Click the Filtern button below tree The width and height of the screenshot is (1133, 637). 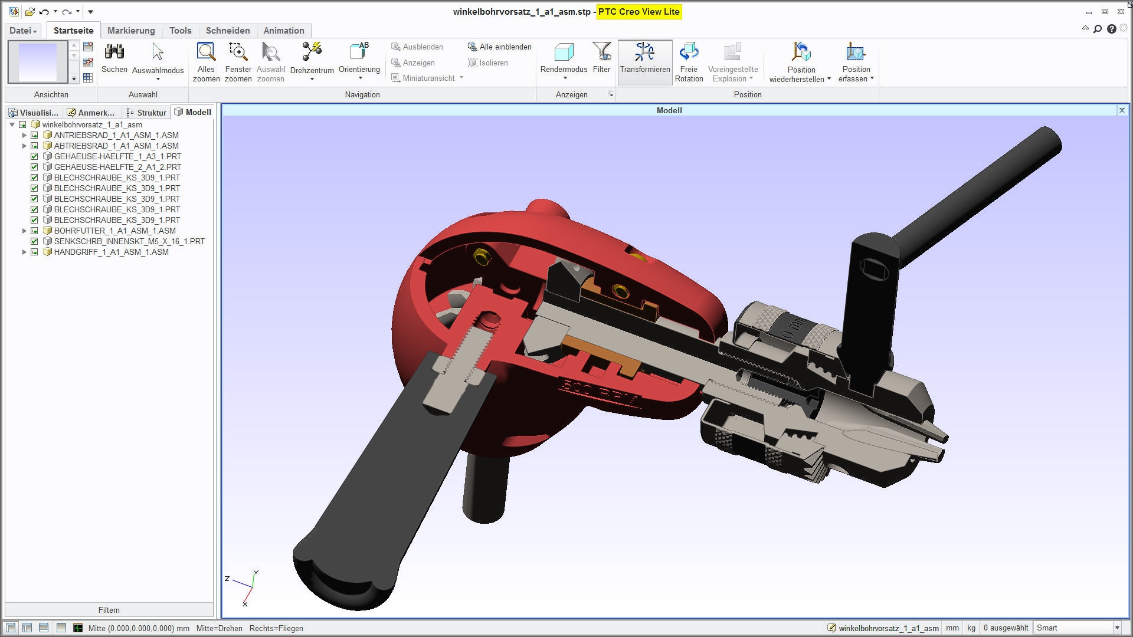[x=109, y=610]
